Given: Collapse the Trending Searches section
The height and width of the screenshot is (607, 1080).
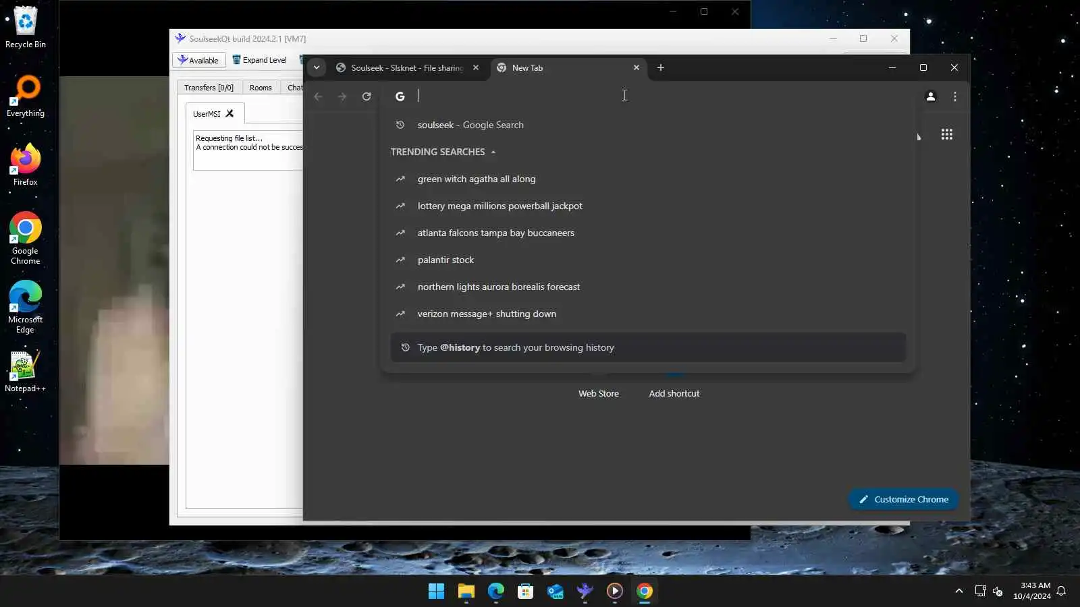Looking at the screenshot, I should pos(493,152).
